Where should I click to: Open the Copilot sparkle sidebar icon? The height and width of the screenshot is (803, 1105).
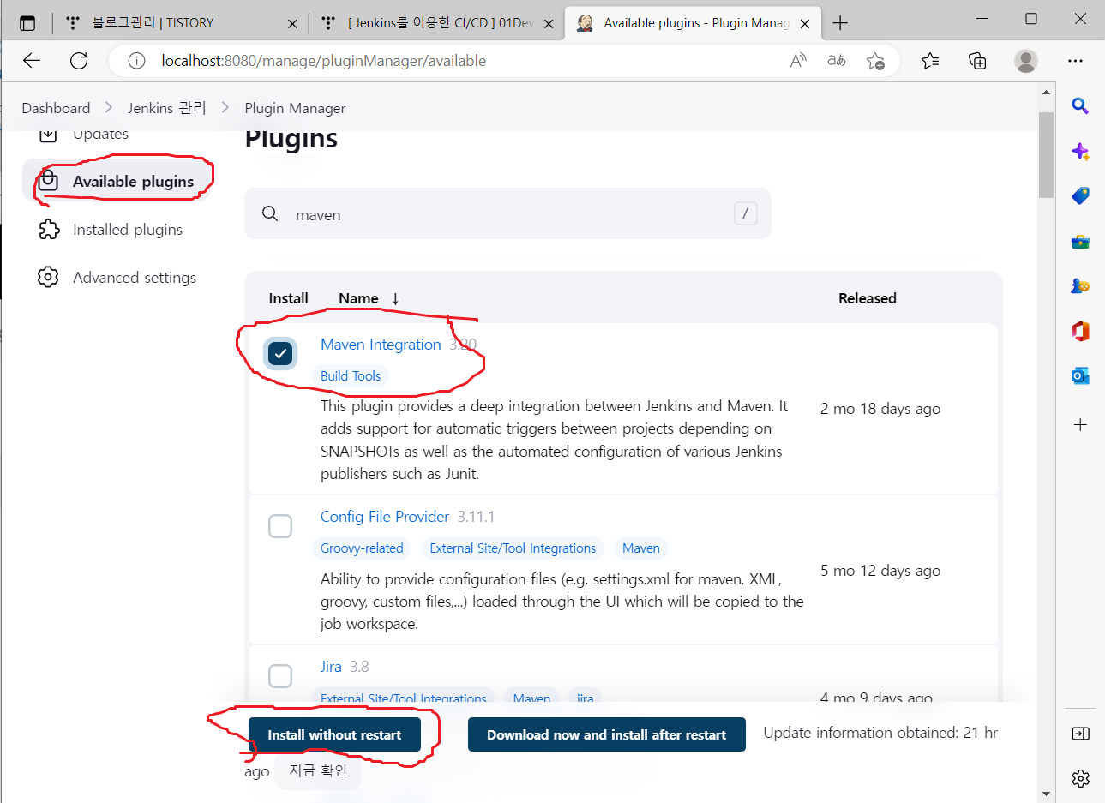coord(1080,152)
